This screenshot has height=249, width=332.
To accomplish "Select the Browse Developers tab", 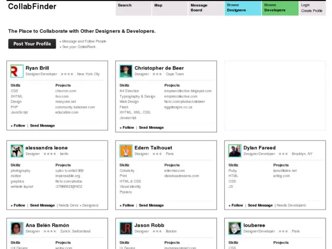I will (280, 8).
